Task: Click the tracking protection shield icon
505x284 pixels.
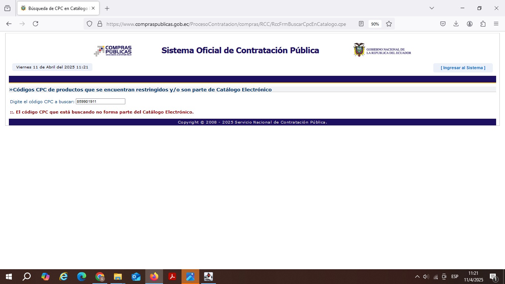Action: [x=89, y=24]
